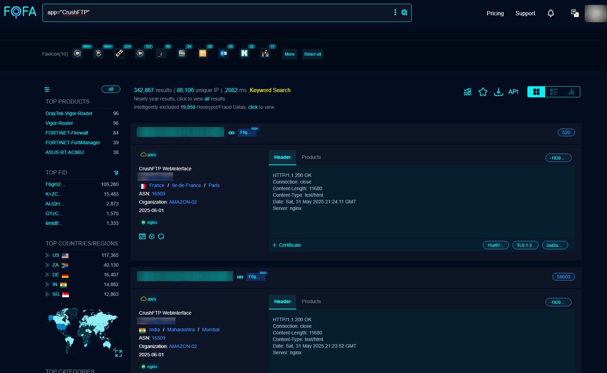Select the Header tab in the India result
607x373 pixels.
pos(282,302)
